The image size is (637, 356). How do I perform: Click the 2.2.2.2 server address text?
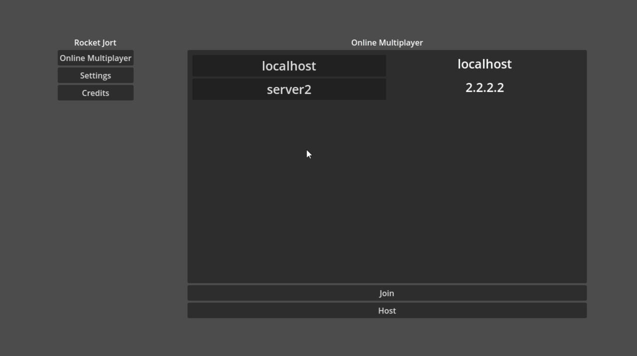point(484,87)
